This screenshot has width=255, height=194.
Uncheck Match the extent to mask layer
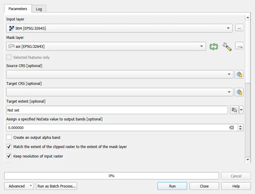tap(9, 147)
